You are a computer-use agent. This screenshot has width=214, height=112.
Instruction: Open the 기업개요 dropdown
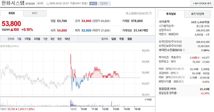point(104,3)
